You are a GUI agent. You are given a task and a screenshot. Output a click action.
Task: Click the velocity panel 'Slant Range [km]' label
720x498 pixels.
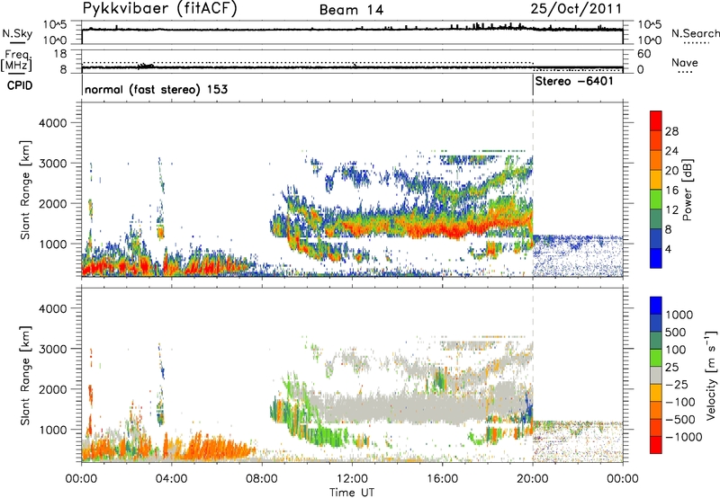click(x=25, y=376)
